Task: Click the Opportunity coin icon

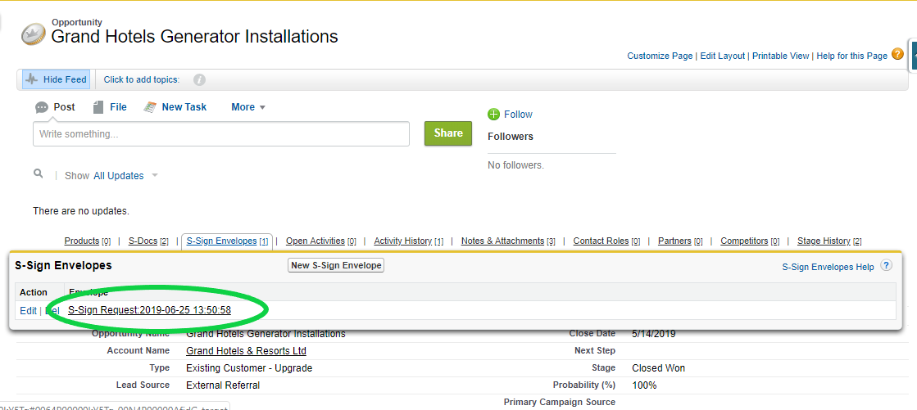Action: tap(34, 34)
